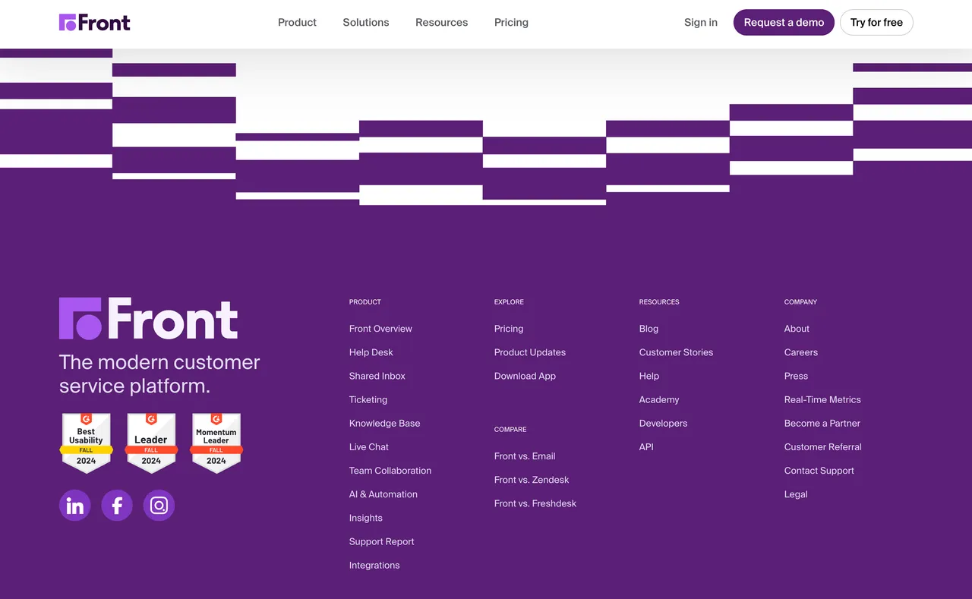This screenshot has height=599, width=972.
Task: Click the G2 Leader Fall 2024 badge
Action: pyautogui.click(x=151, y=443)
